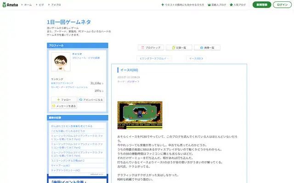This screenshot has width=294, height=183.
Task: Open recent article がんばれゴエモン音楽集を考えてみる
Action: pos(72,126)
